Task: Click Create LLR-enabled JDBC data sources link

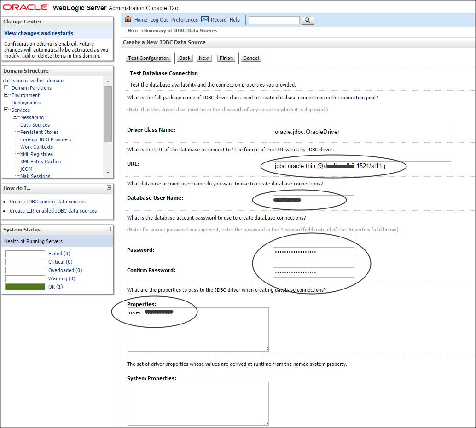Action: coord(53,211)
